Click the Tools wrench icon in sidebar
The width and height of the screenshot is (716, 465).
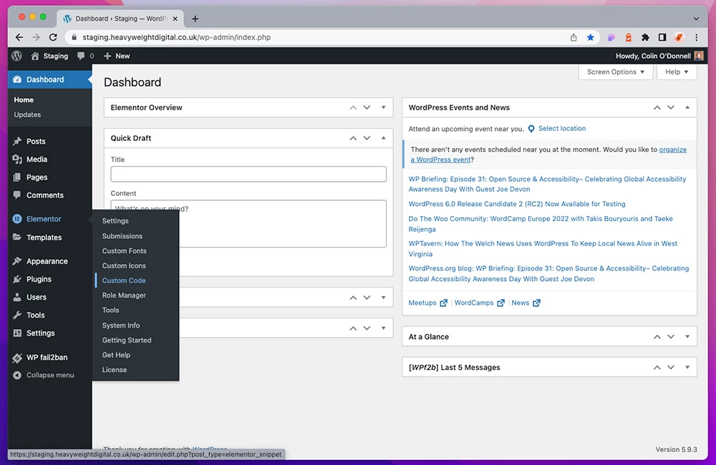17,315
